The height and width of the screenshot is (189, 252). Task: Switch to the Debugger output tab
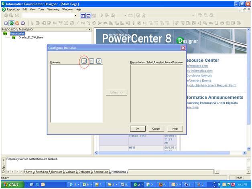tap(84, 172)
